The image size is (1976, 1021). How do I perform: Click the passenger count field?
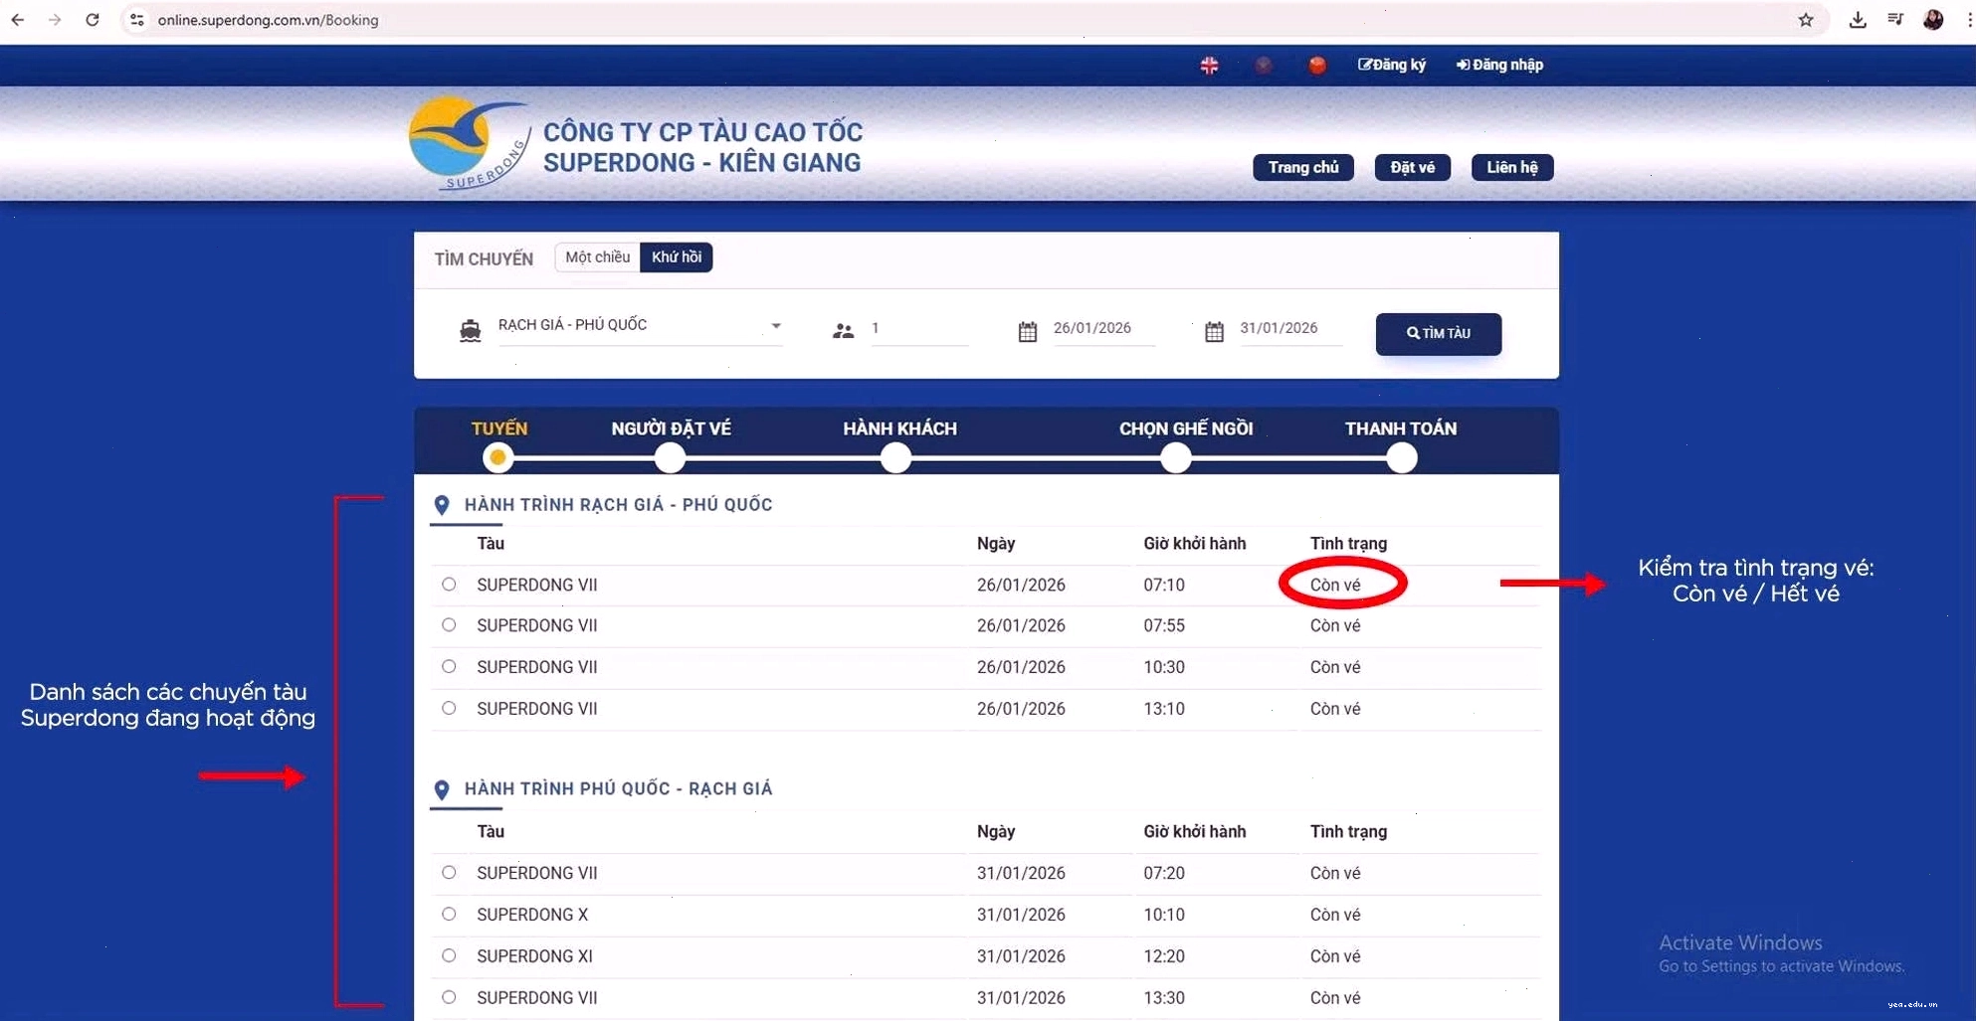919,328
